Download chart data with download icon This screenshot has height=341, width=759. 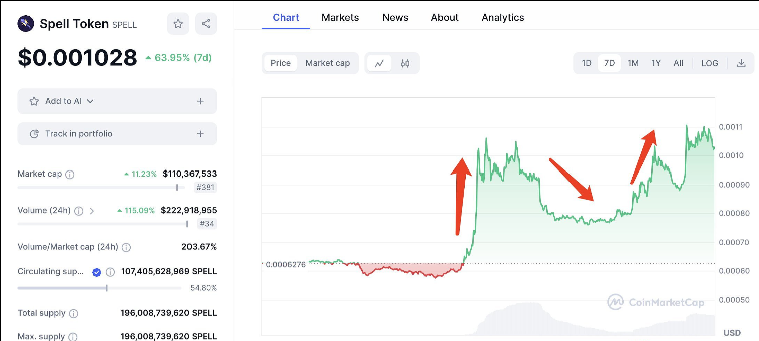click(741, 63)
